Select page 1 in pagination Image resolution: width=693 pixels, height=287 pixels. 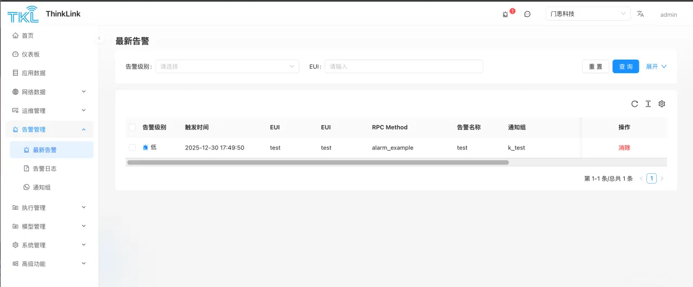tap(652, 179)
